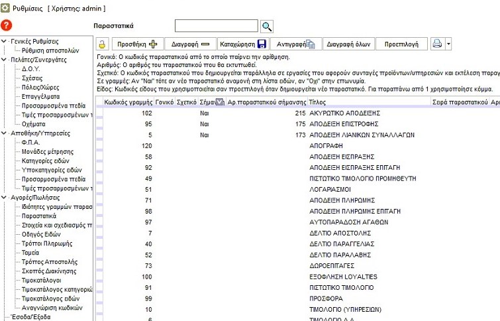This screenshot has height=321, width=500.
Task: Select Μονάδες μέτρησης tree item
Action: click(48, 152)
